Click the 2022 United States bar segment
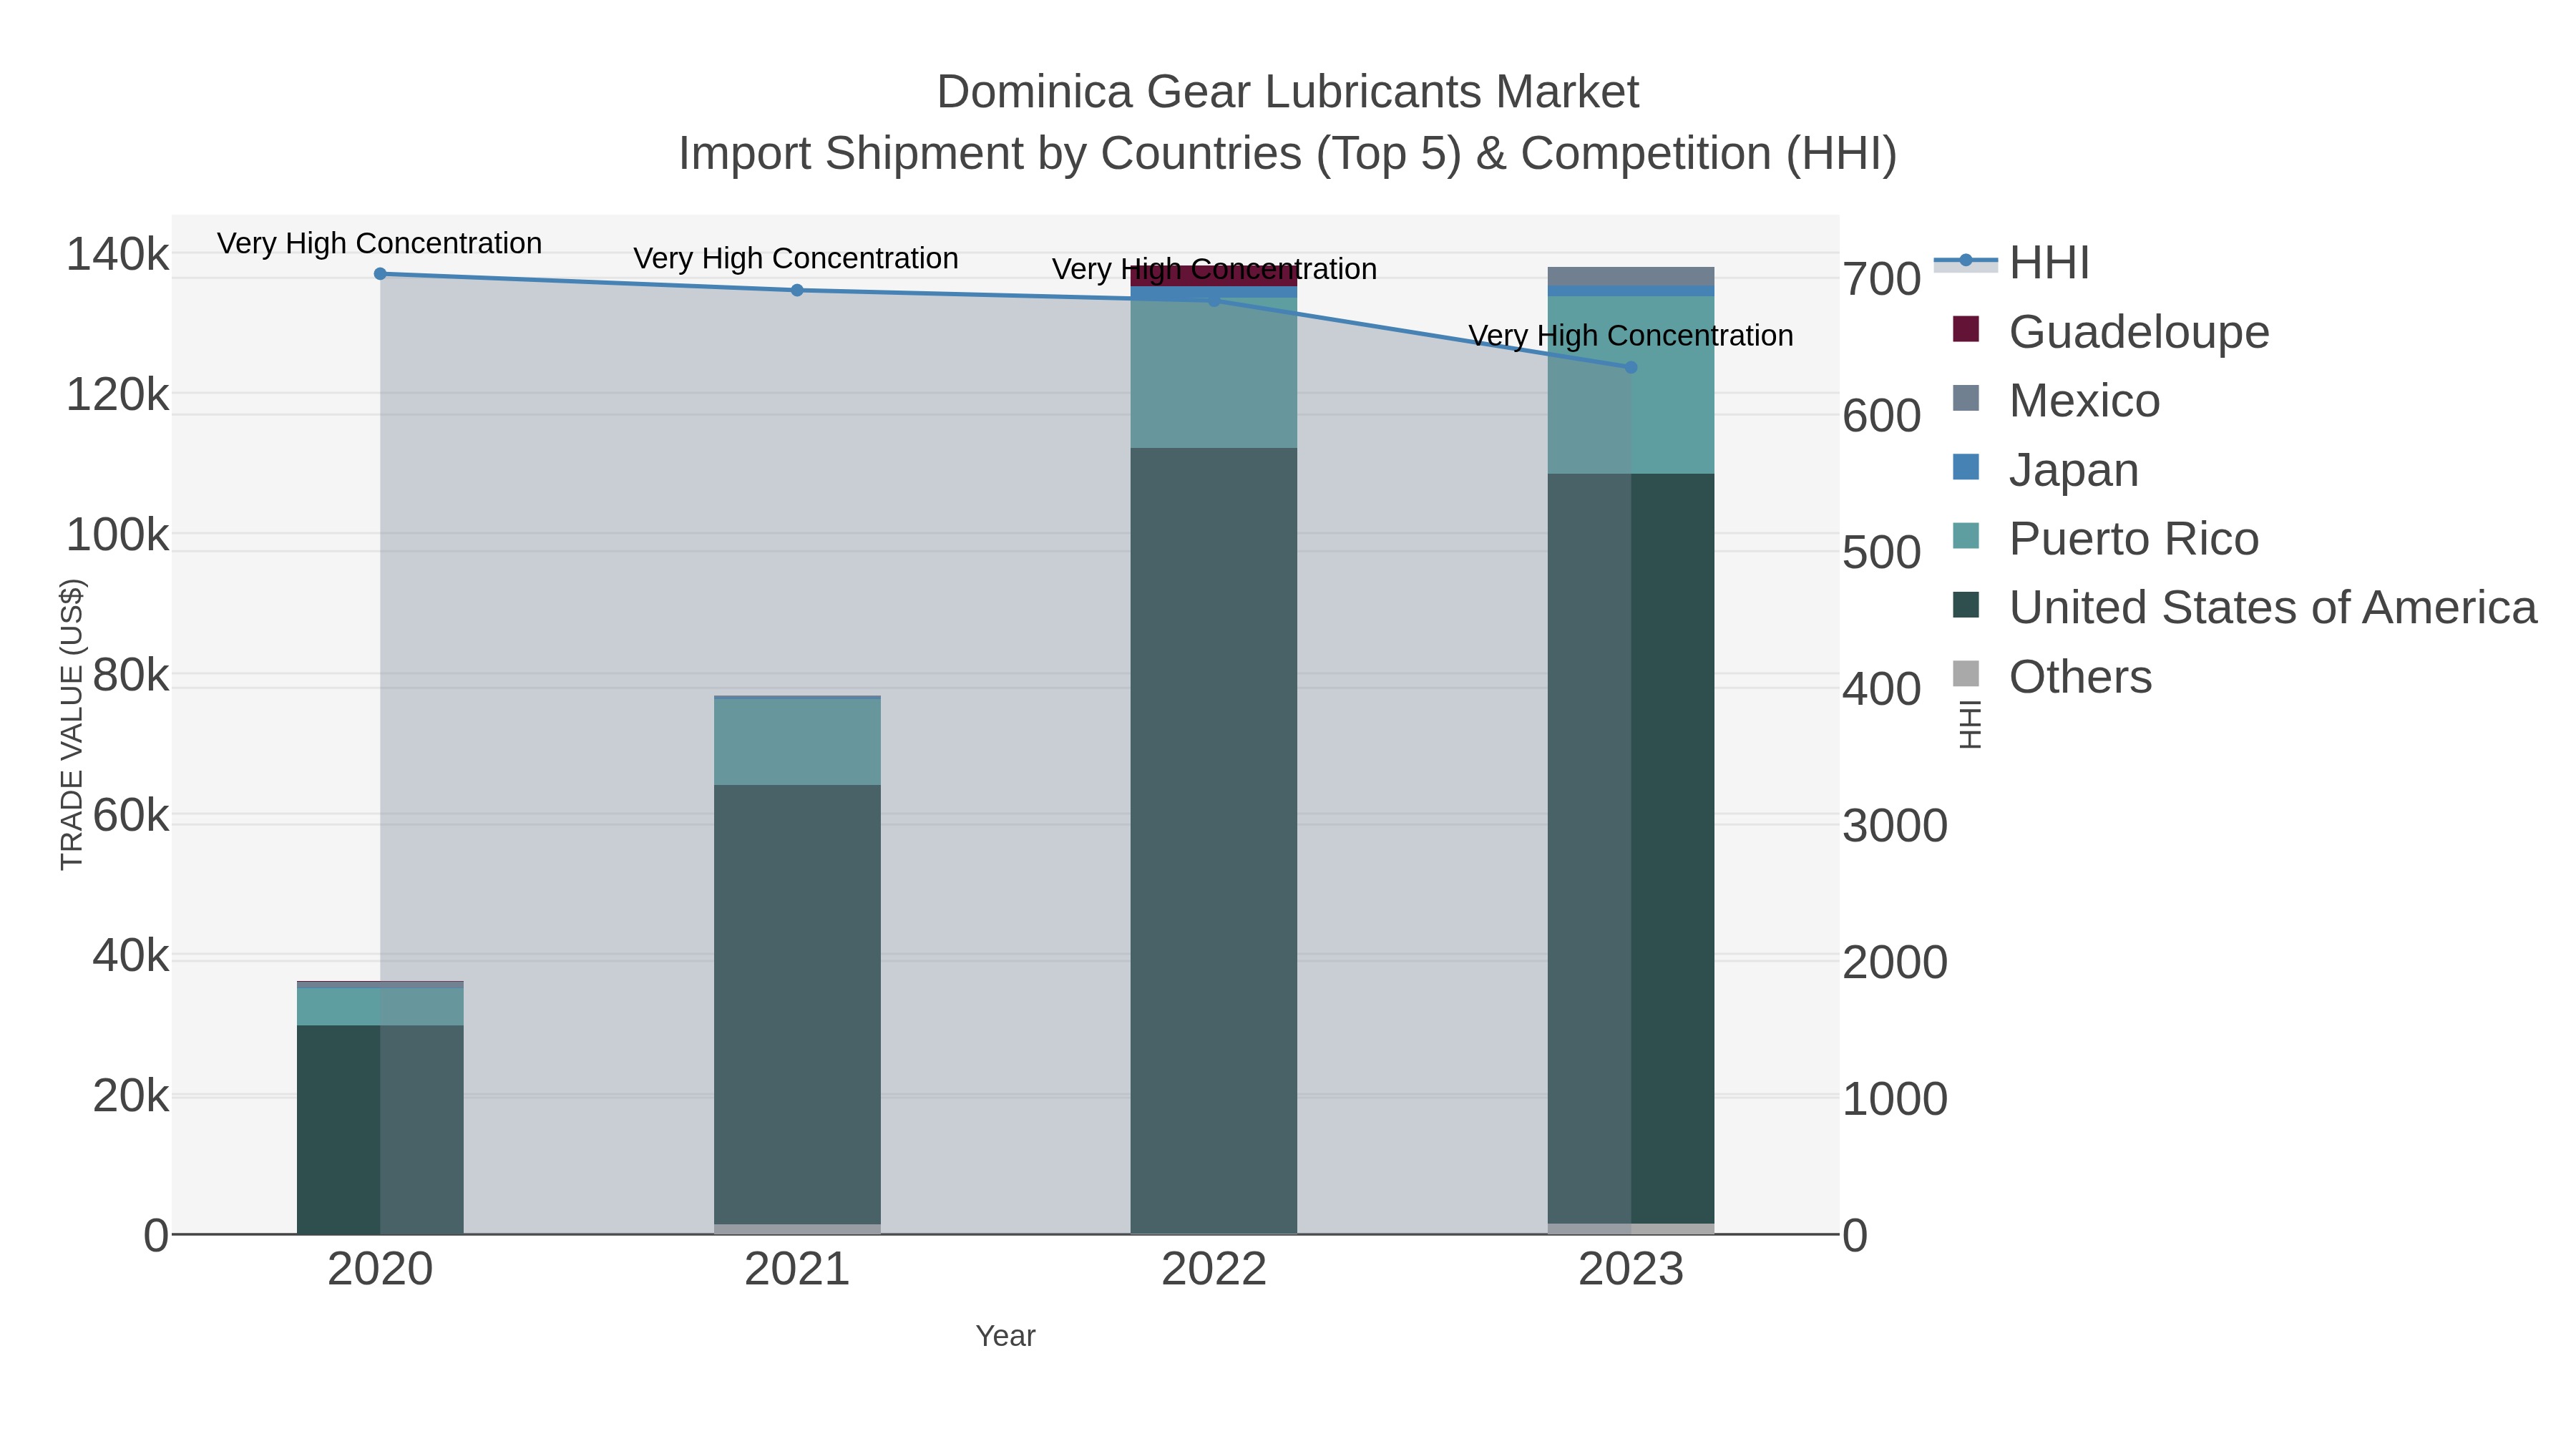Screen dimensions: 2576x1449 pos(1214,841)
